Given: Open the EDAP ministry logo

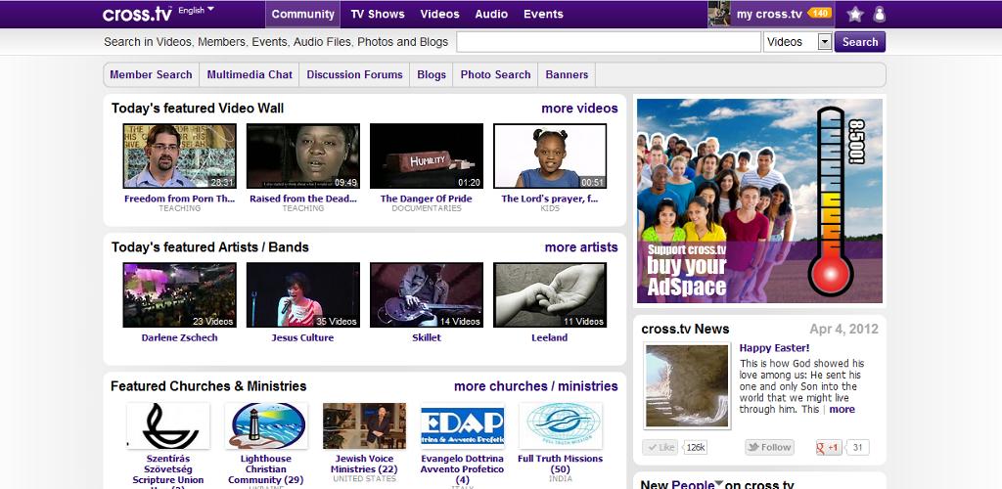Looking at the screenshot, I should pos(463,425).
